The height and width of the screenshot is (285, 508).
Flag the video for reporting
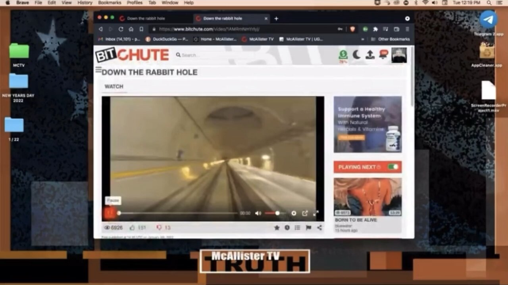(x=308, y=228)
